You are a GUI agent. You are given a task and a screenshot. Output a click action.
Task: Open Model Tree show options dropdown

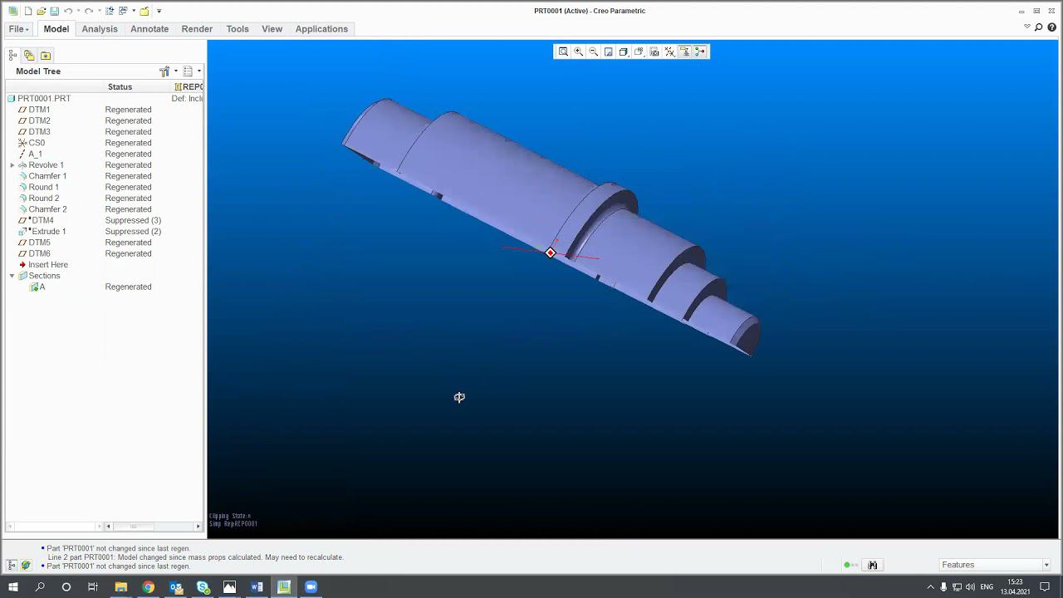pos(191,71)
